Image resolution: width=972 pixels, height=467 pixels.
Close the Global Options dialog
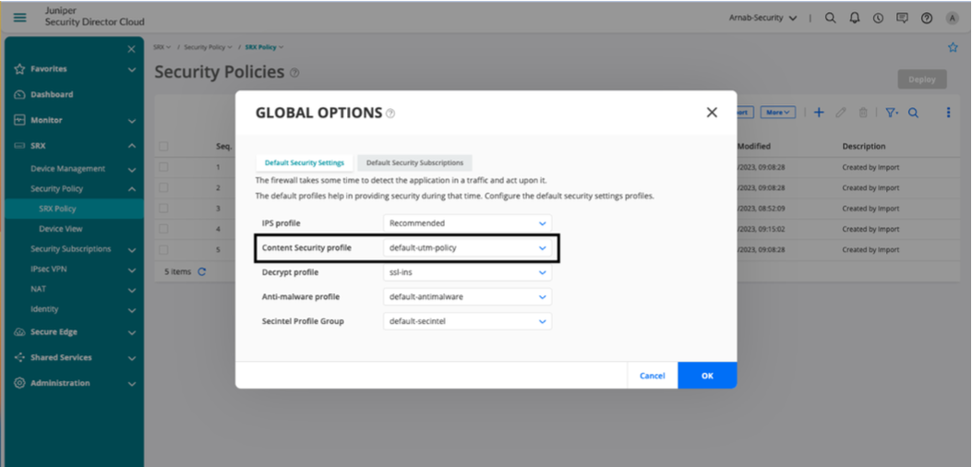[711, 113]
